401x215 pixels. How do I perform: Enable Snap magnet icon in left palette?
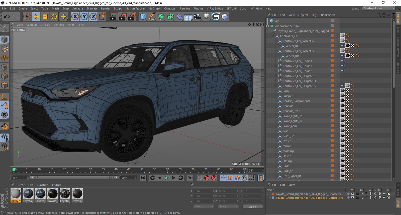click(5, 126)
